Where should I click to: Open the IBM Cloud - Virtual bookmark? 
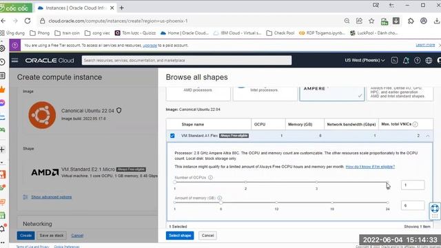(237, 33)
